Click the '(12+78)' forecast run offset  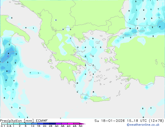[x=156, y=121]
